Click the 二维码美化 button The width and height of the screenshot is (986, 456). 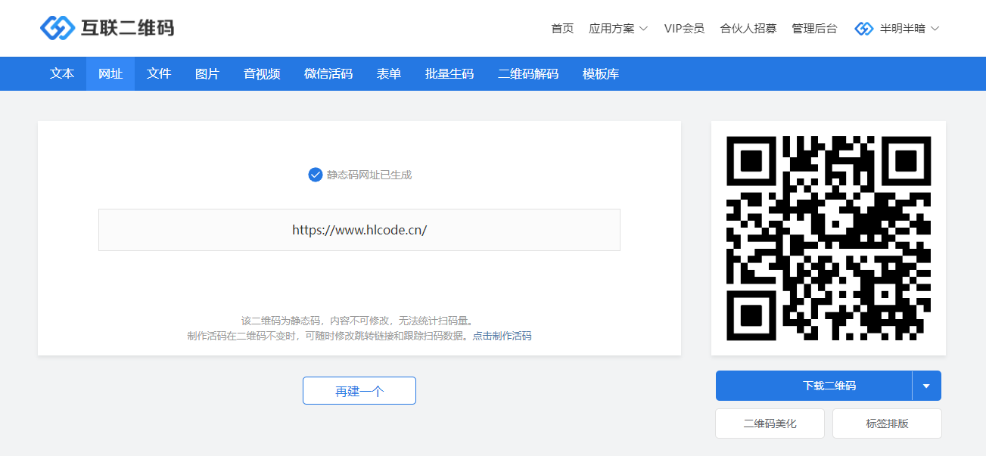(x=770, y=423)
